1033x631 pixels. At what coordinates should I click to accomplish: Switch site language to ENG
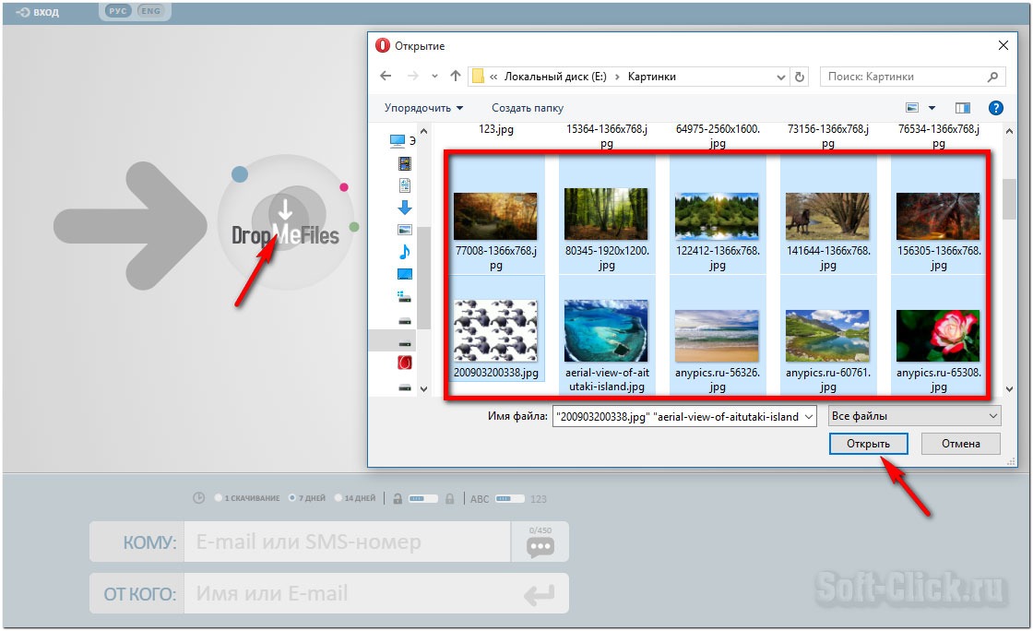coord(151,11)
